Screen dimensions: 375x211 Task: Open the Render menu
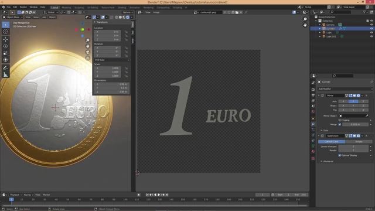click(x=23, y=7)
